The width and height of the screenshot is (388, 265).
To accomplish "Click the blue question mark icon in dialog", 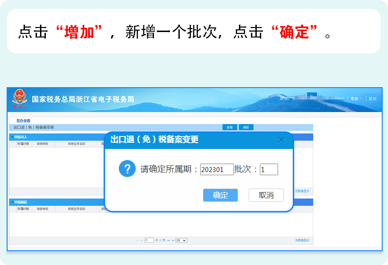I will pos(127,169).
